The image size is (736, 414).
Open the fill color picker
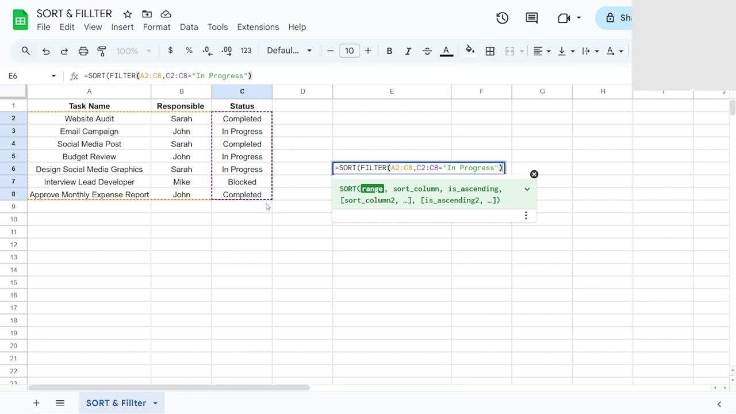[x=470, y=51]
